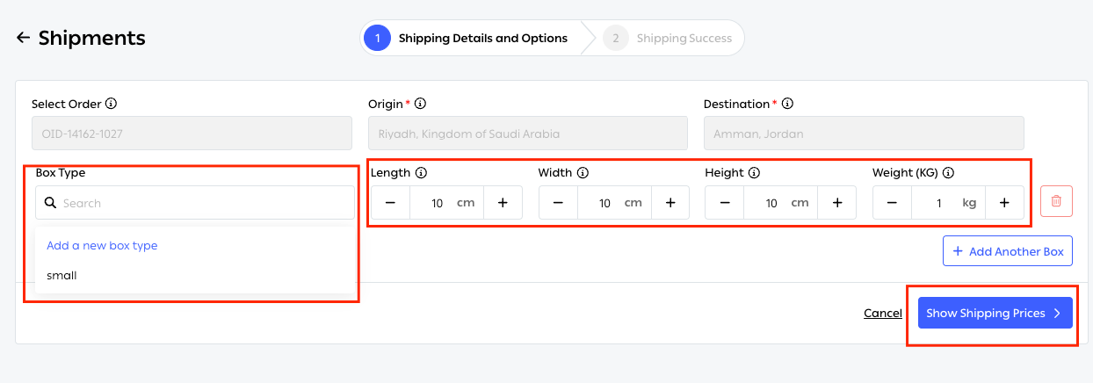Increase Width with the plus button
Image resolution: width=1093 pixels, height=383 pixels.
click(670, 203)
